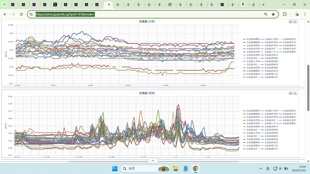Toggle 古平町 series in daily chart legend

[269, 45]
